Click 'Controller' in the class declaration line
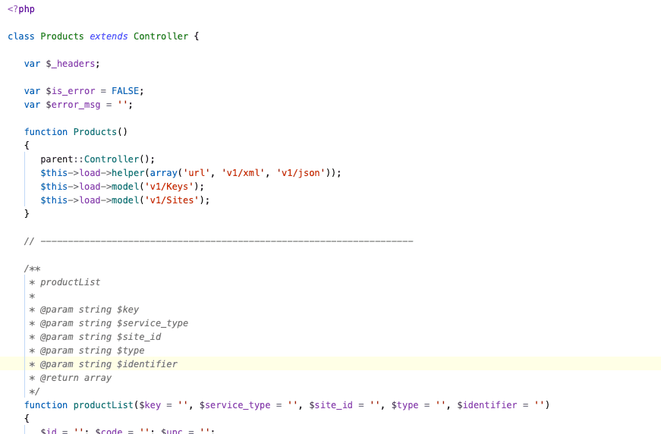This screenshot has height=434, width=661. point(161,36)
